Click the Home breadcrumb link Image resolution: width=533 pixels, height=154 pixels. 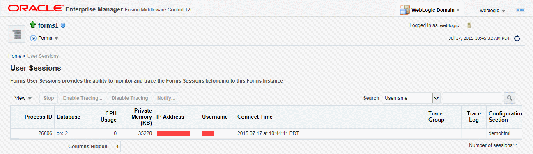pos(15,56)
